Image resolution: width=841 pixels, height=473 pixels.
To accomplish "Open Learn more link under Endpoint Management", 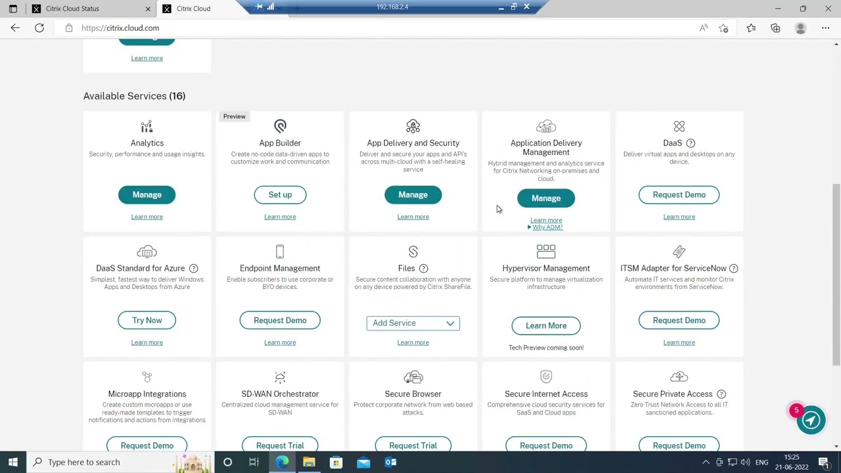I will click(280, 342).
